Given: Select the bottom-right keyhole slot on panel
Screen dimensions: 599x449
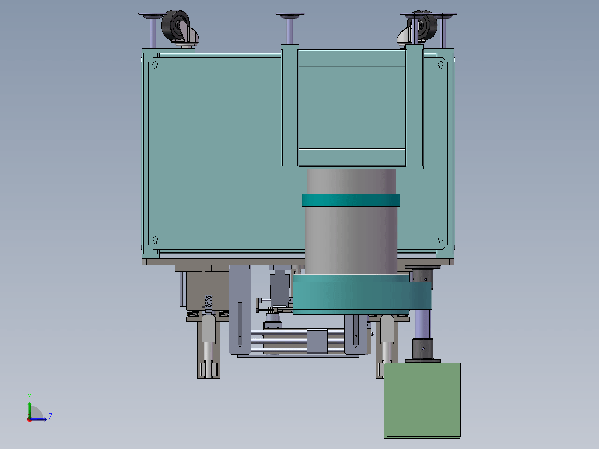Looking at the screenshot, I should click(441, 240).
